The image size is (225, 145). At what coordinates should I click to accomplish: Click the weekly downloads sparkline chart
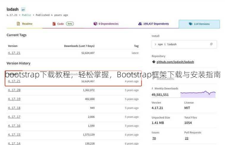(x=198, y=94)
